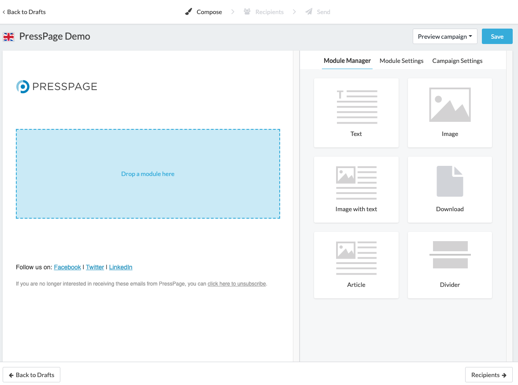Click the 'Divider' module label
Screen dimensions: 518x385
[x=450, y=285]
